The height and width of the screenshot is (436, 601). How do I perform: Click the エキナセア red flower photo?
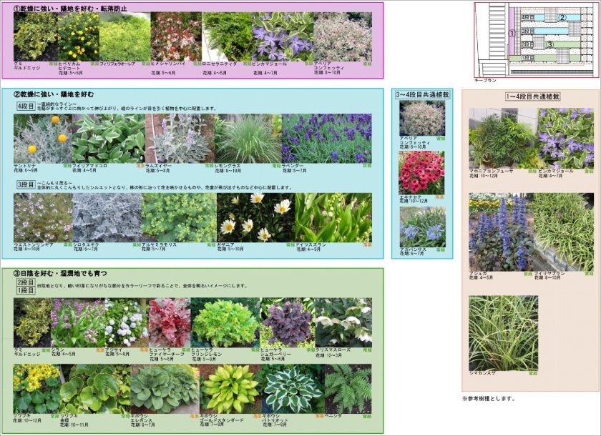point(421,173)
